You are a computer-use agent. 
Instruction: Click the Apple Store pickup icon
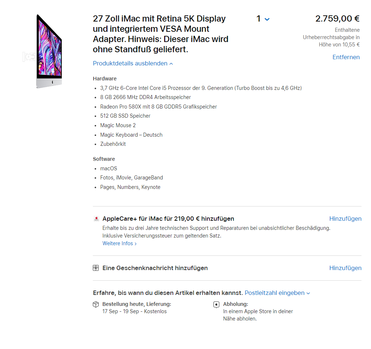click(x=216, y=305)
